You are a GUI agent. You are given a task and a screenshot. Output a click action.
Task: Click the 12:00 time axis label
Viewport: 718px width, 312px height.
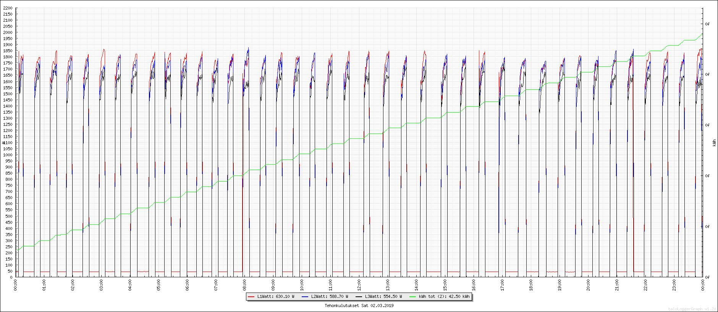point(359,285)
